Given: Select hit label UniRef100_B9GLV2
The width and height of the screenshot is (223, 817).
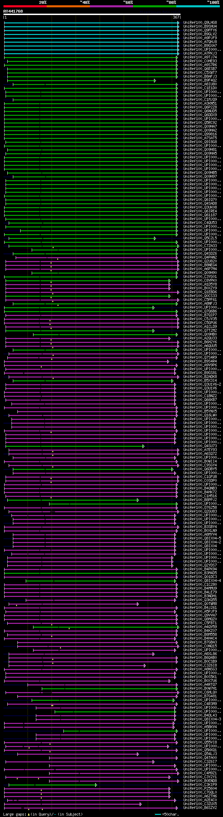Looking at the screenshot, I should coord(200,34).
